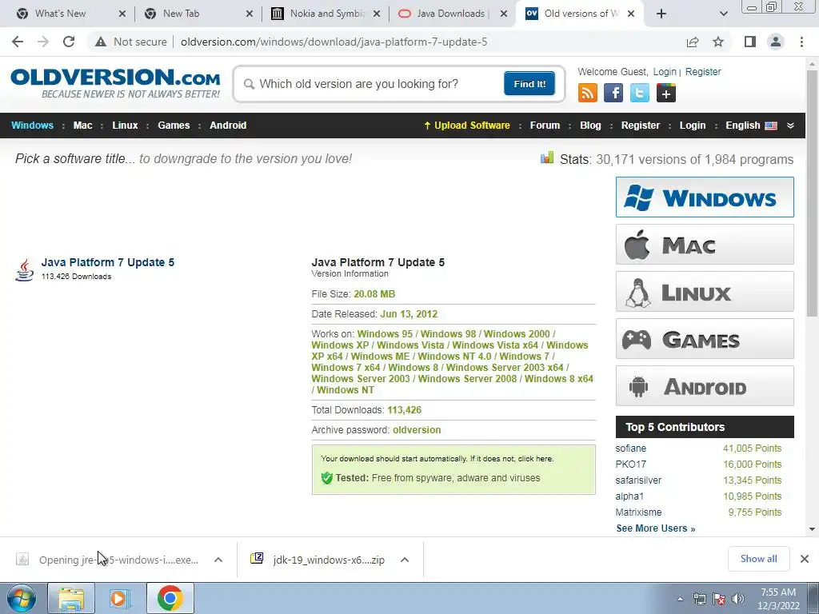Click the US flag language icon
819x614 pixels.
[771, 126]
